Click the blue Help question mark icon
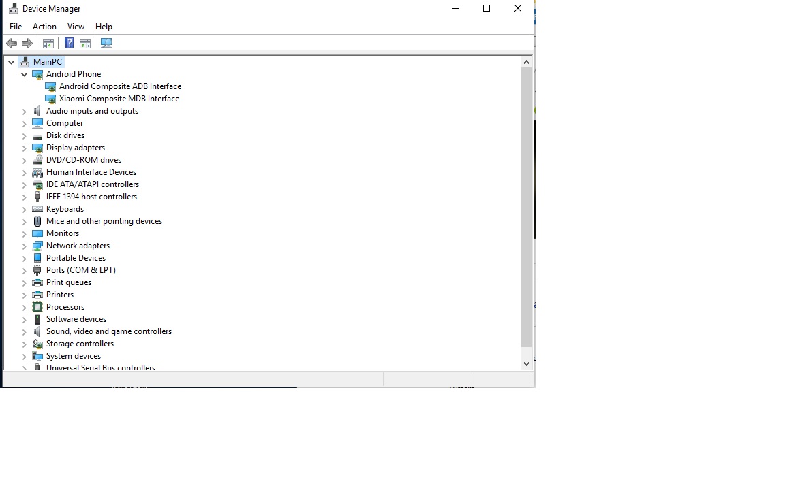Viewport: 785px width, 490px height. pos(69,44)
